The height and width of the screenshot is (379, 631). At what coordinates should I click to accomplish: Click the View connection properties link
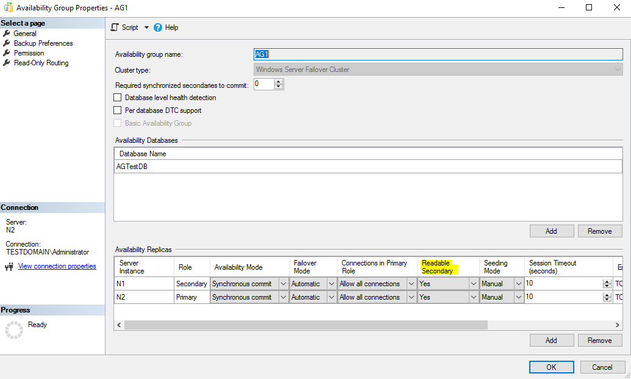pos(57,265)
